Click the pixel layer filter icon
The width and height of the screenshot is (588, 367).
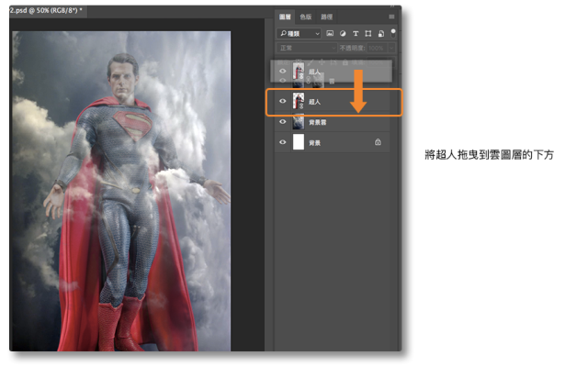pos(329,33)
